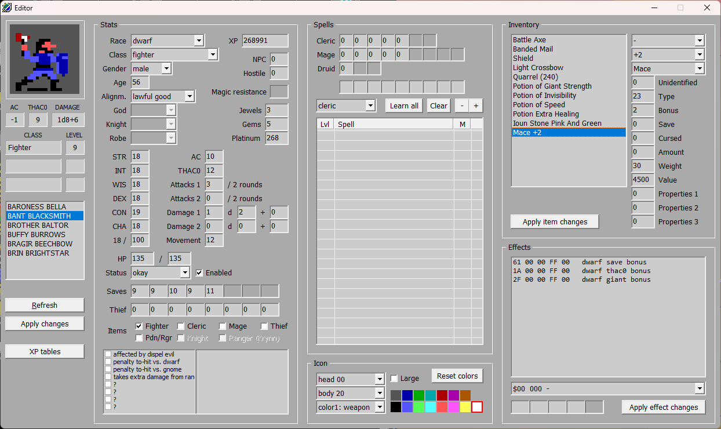
Task: Expand the Status dropdown showing okay
Action: (185, 273)
